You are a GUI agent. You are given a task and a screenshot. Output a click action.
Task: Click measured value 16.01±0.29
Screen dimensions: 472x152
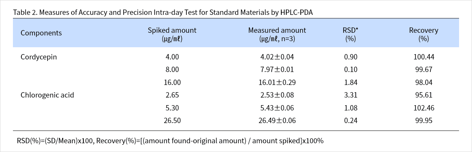[277, 82]
